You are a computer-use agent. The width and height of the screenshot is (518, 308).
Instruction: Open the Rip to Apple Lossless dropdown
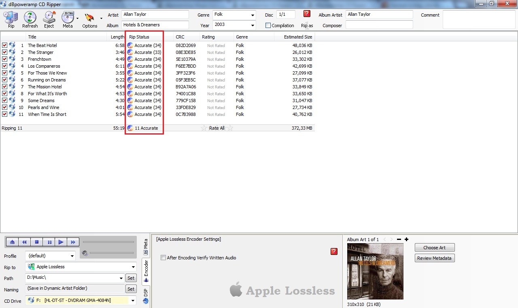coord(133,267)
